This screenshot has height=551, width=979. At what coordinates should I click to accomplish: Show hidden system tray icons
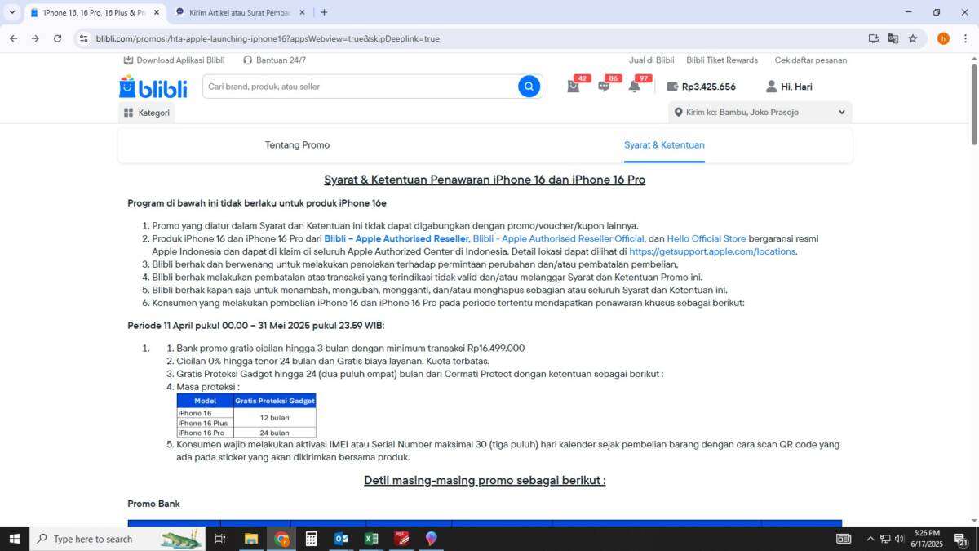click(870, 539)
